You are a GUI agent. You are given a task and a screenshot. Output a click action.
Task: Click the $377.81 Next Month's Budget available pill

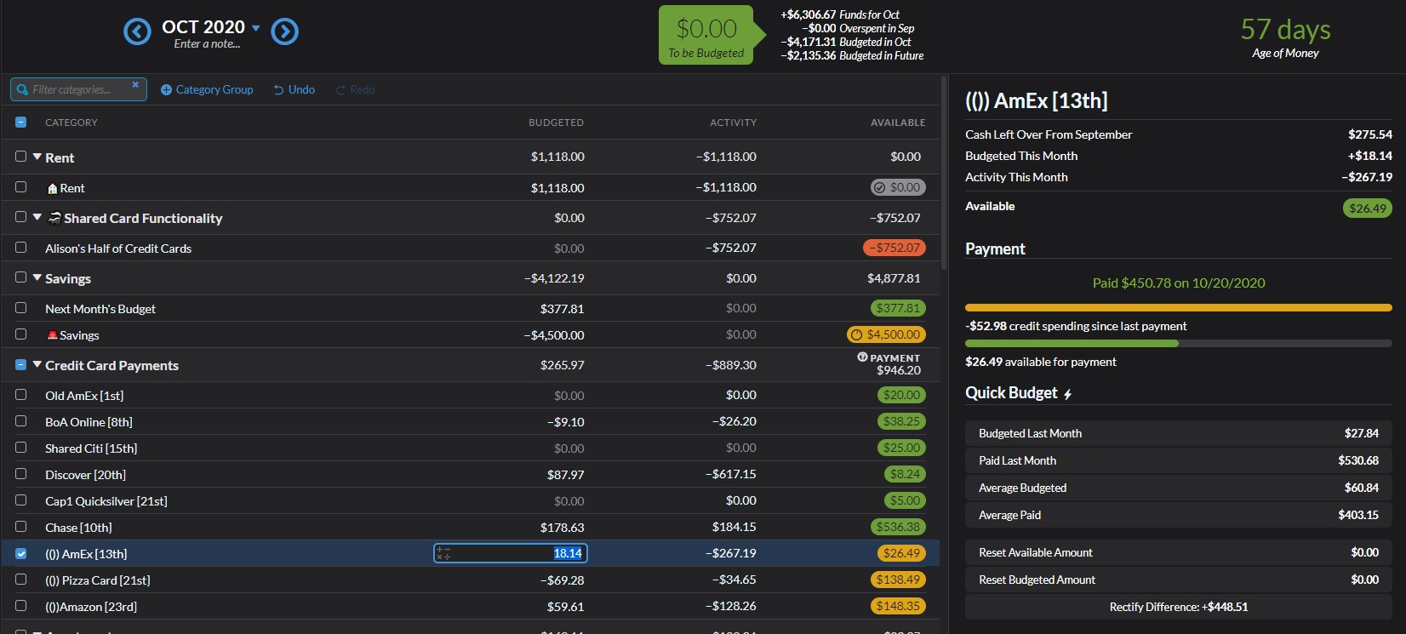(x=898, y=308)
